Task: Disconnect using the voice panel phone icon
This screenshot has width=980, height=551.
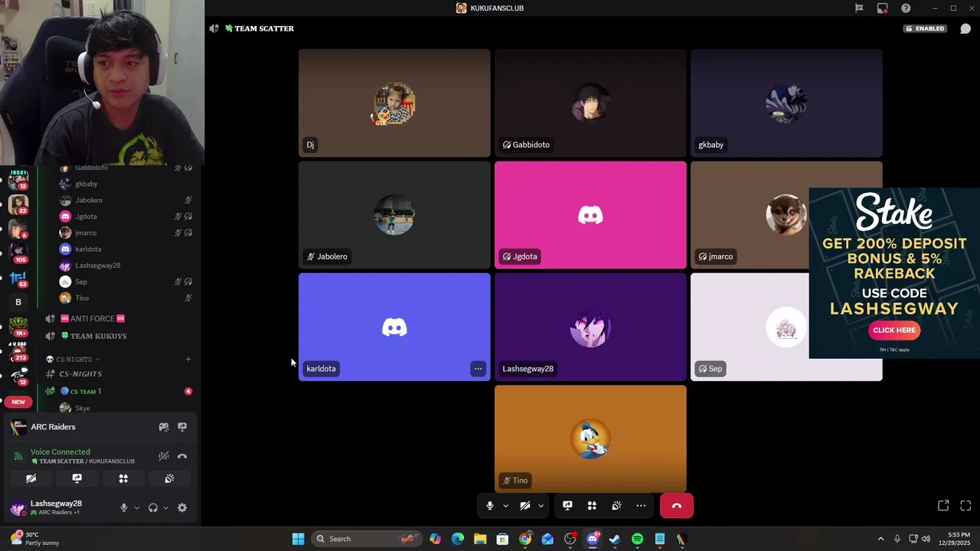Action: pos(182,456)
